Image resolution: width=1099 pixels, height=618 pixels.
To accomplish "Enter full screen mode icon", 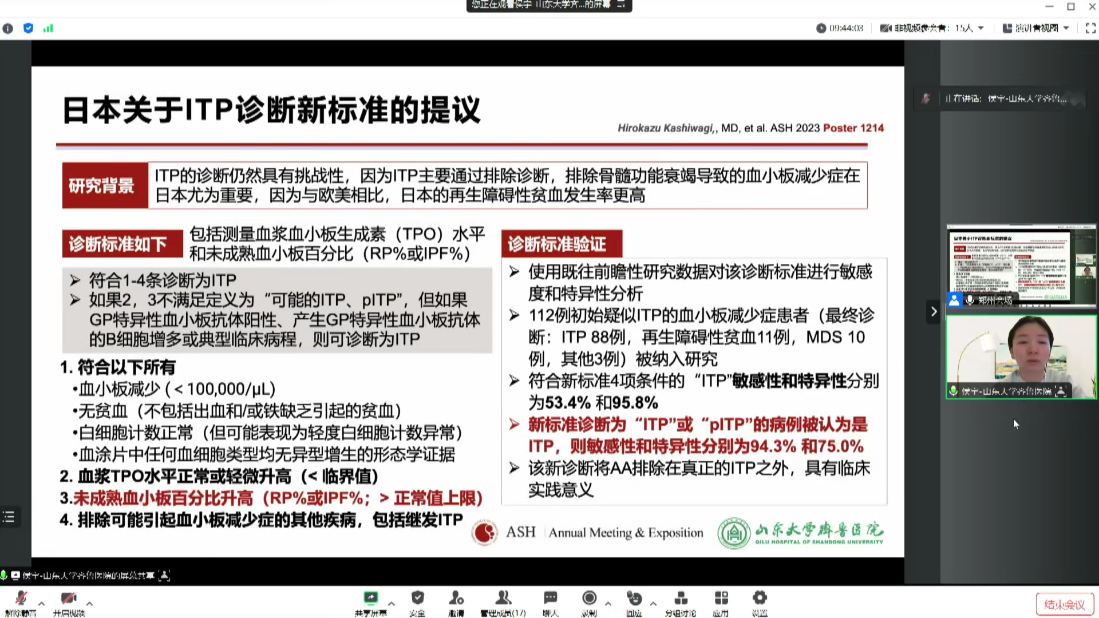I will coord(1090,28).
